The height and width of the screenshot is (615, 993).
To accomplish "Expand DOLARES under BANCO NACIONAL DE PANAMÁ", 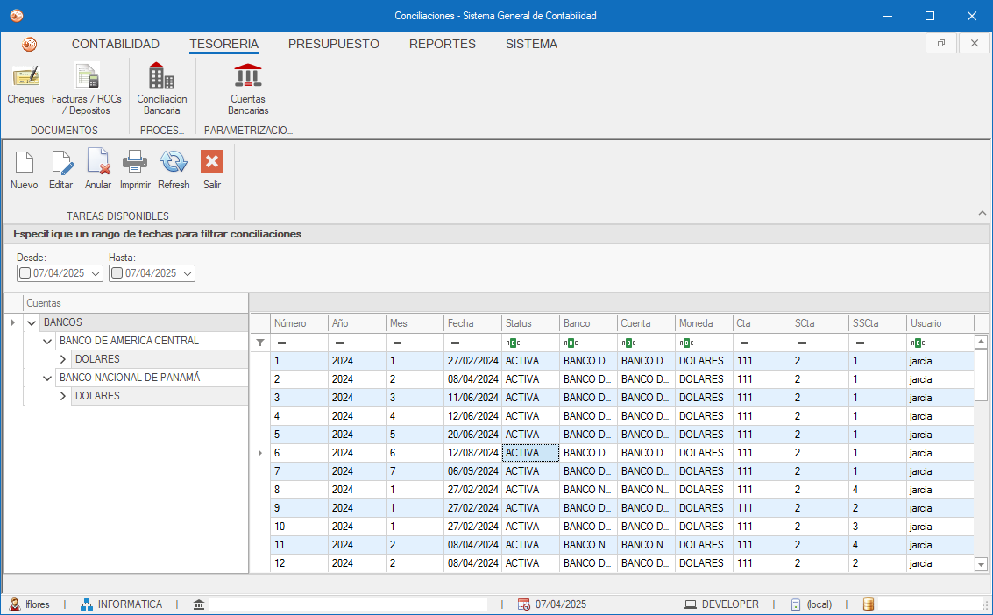I will point(63,396).
